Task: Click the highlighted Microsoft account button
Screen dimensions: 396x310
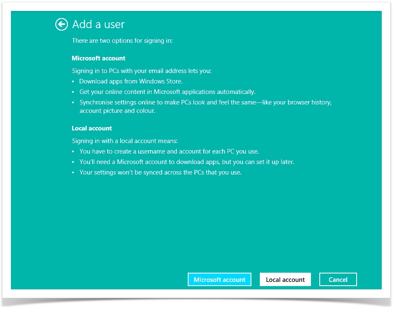Action: 220,279
